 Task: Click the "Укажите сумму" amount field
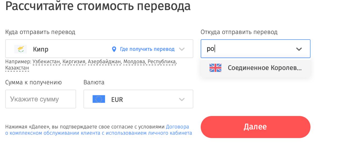pyautogui.click(x=40, y=99)
